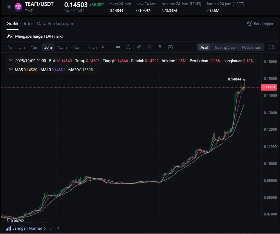Collapse the OHLC data row chevron
The height and width of the screenshot is (234, 280).
[x=11, y=60]
